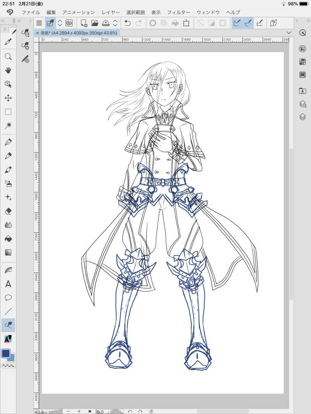Screen dimensions: 311x414
Task: Select the Balloon tool
Action: tap(8, 298)
